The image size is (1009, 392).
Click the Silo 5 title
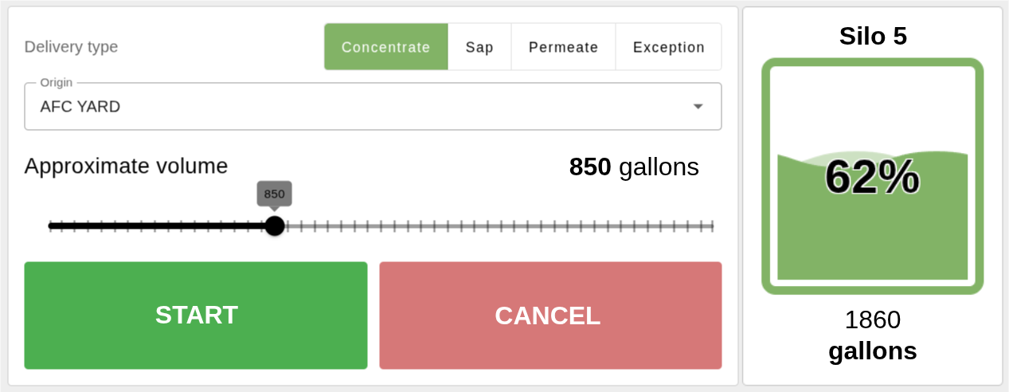[x=873, y=37]
